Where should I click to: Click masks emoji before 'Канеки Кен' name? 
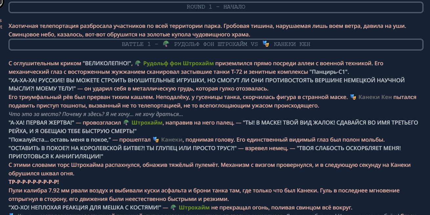(x=353, y=97)
